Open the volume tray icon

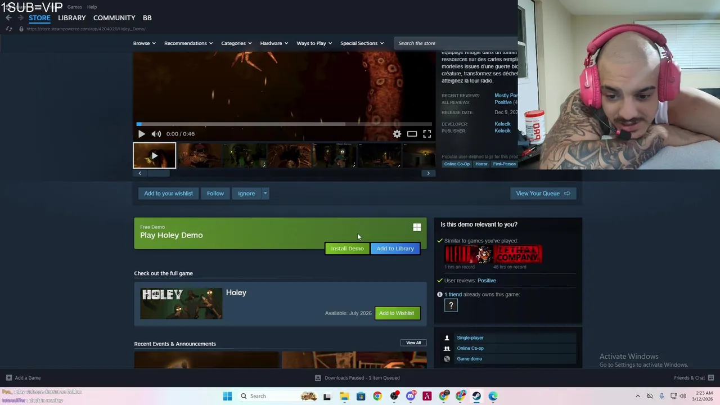point(683,396)
